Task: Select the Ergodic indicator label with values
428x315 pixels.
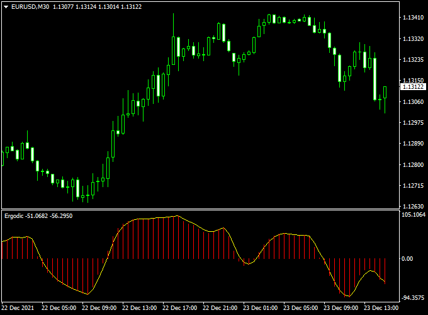Action: [x=38, y=216]
